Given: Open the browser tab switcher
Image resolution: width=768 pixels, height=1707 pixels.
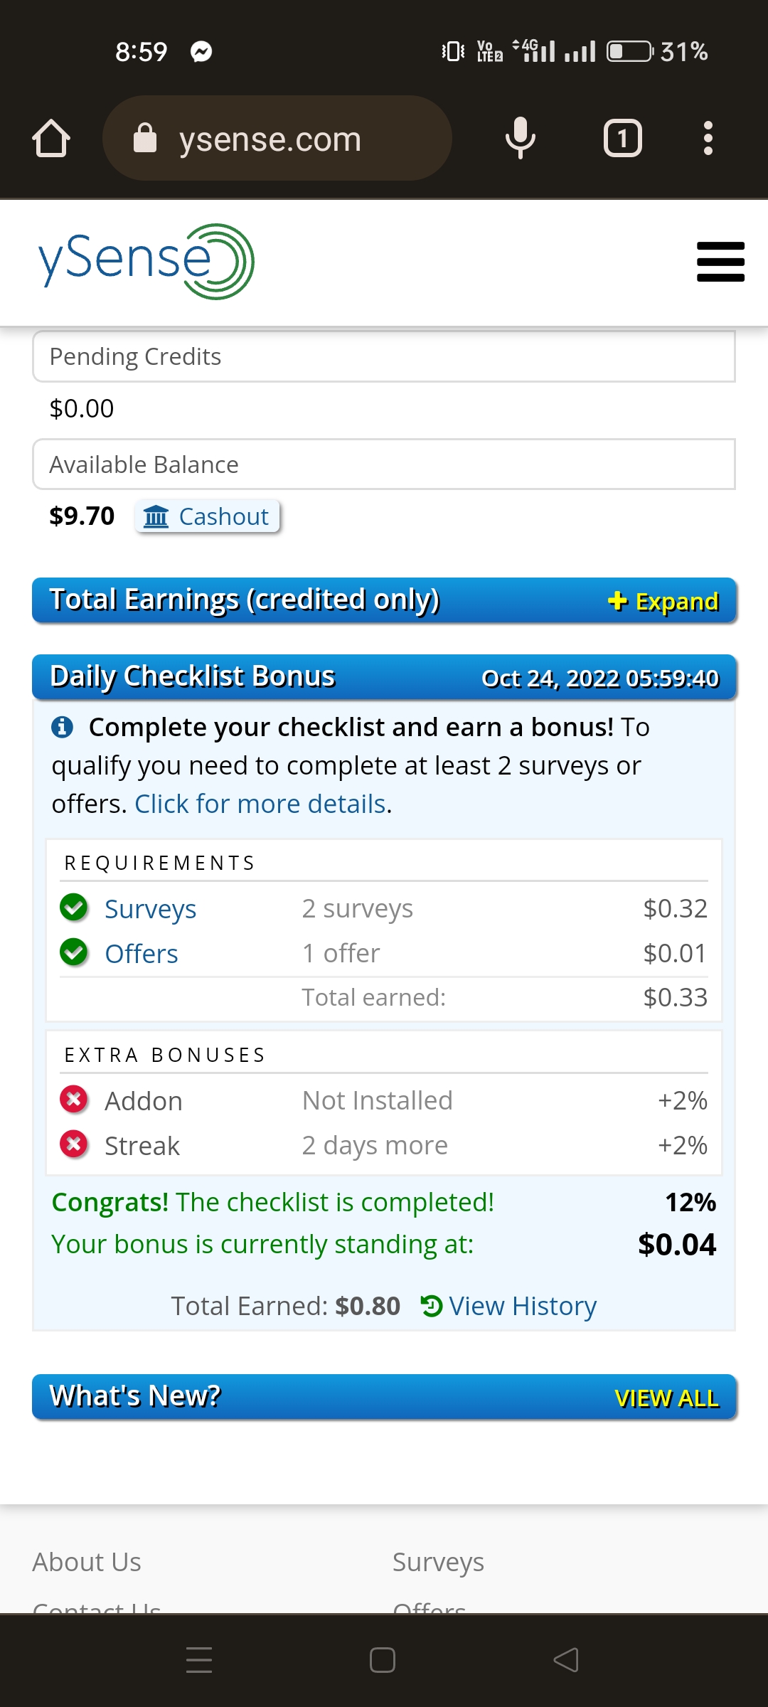Looking at the screenshot, I should (x=623, y=138).
